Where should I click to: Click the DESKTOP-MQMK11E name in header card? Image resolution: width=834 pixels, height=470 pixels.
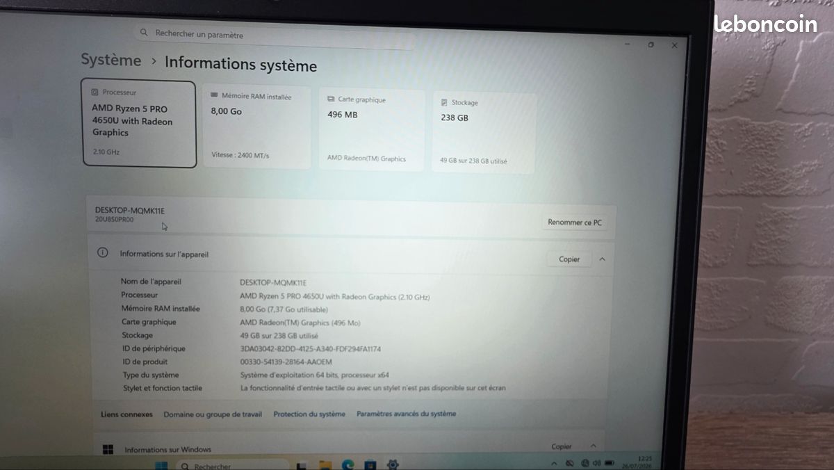point(130,210)
